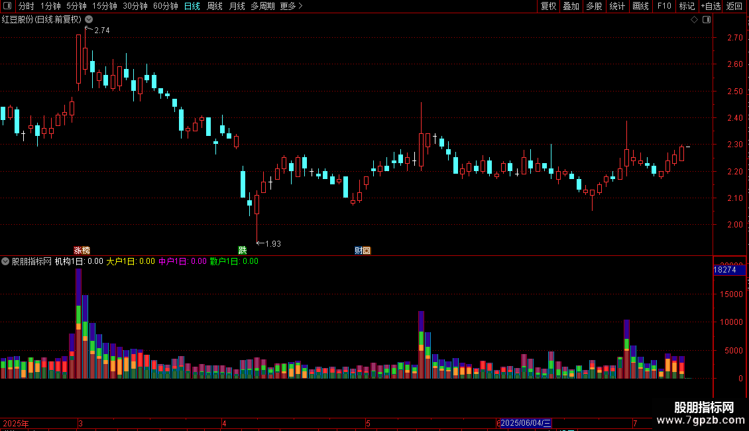Image resolution: width=749 pixels, height=431 pixels.
Task: Open the 多股 multi-stock view
Action: 595,6
